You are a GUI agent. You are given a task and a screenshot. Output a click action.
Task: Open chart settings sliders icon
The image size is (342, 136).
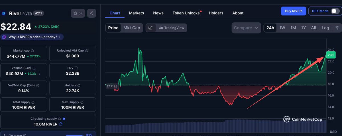[x=337, y=28]
